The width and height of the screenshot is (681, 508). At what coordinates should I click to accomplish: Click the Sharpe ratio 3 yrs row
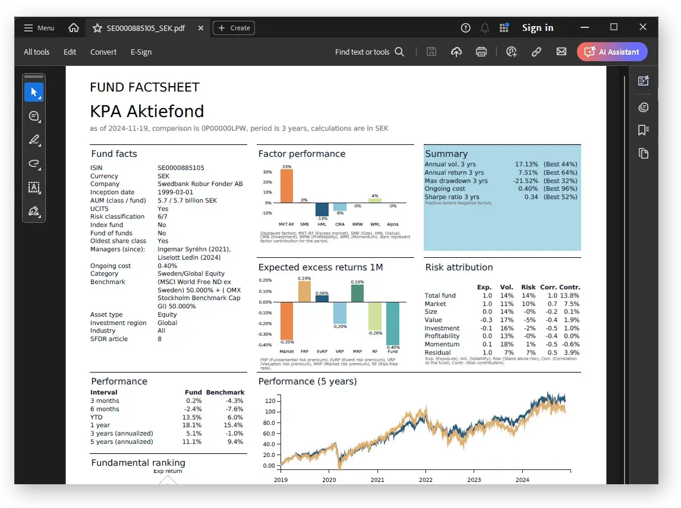tap(501, 197)
